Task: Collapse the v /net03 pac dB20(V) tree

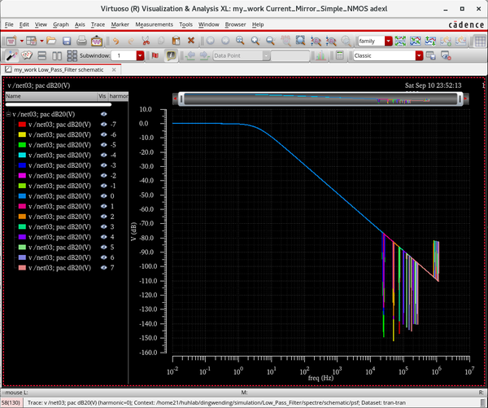Action: coord(8,114)
